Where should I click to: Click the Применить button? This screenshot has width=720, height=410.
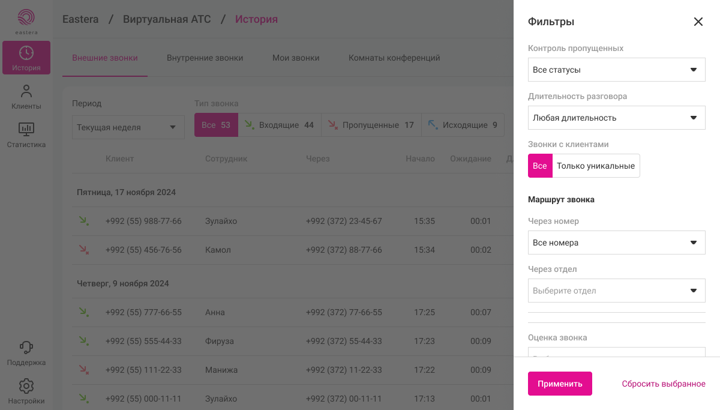560,384
